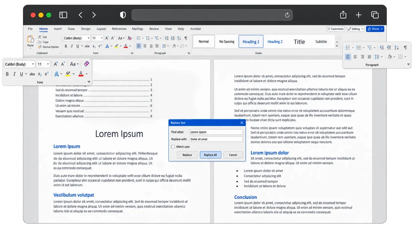The height and width of the screenshot is (246, 413).
Task: Click the Sort icon in floating Paragraph panel
Action: click(396, 48)
